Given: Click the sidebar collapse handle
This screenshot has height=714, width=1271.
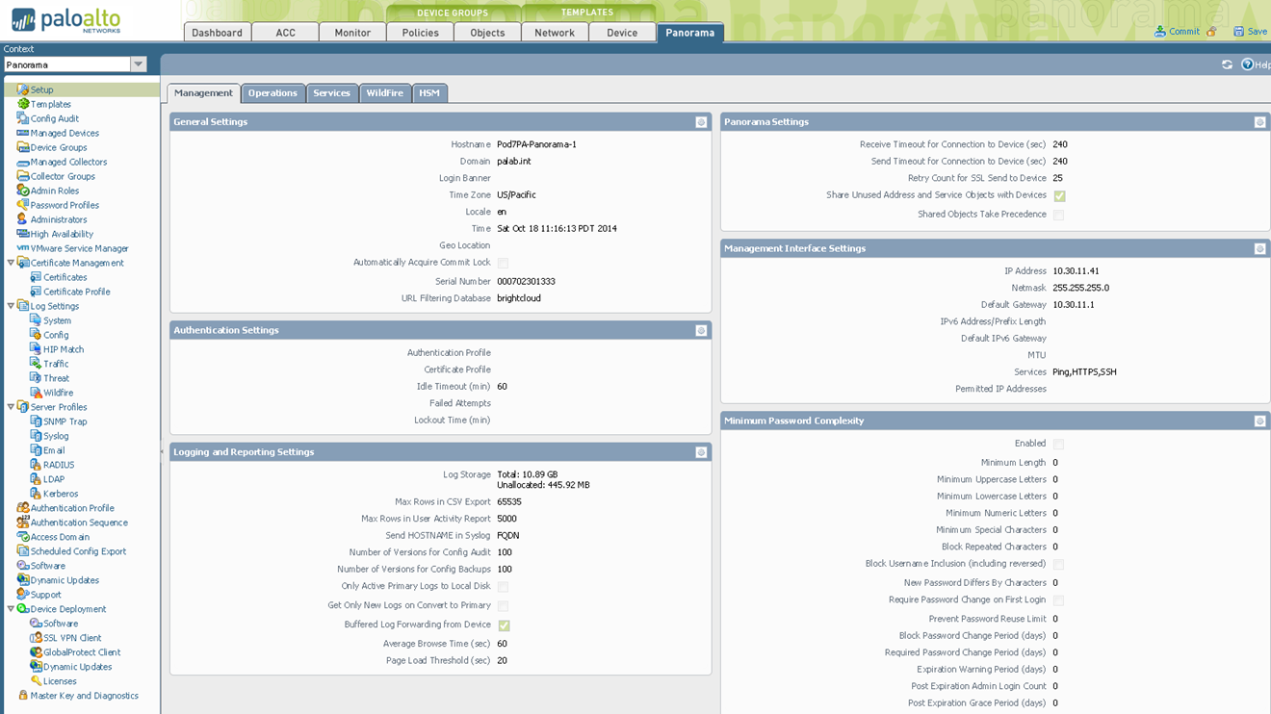Looking at the screenshot, I should point(162,450).
